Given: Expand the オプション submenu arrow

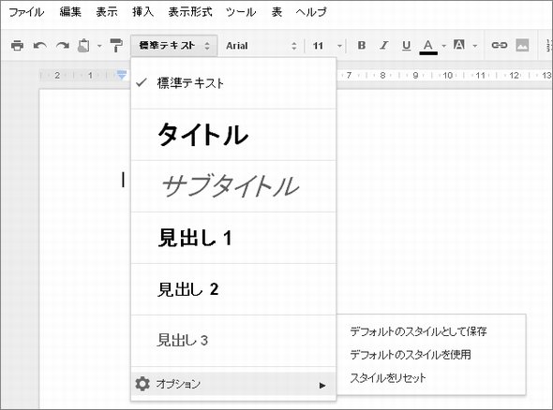Looking at the screenshot, I should click(x=322, y=386).
